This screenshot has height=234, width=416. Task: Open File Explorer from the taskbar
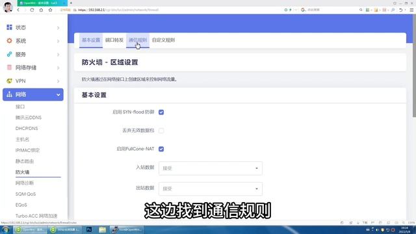(x=102, y=229)
